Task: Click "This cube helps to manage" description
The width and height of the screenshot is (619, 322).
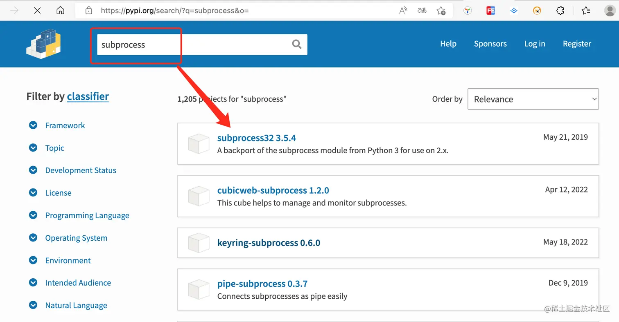Action: (x=312, y=203)
